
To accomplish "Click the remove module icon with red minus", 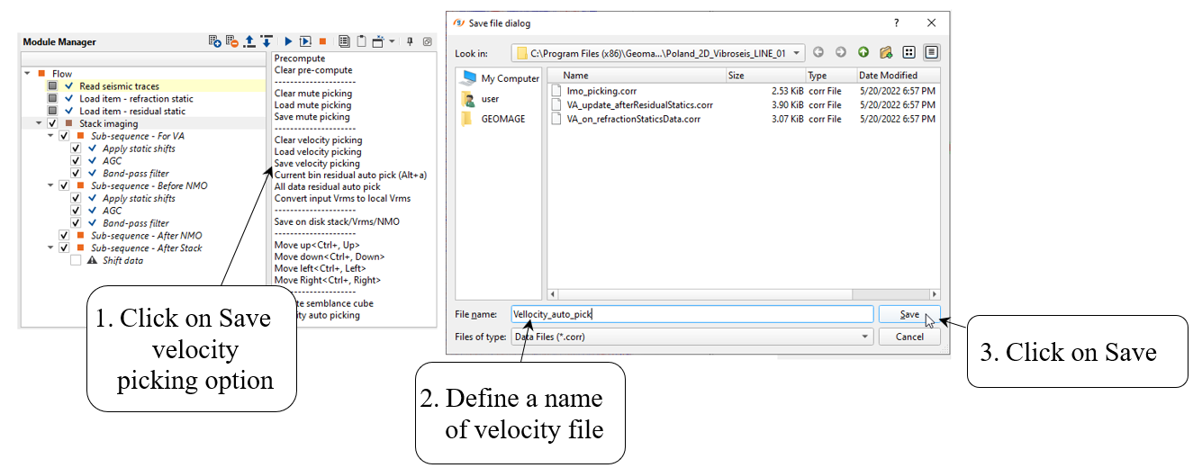I will [231, 41].
